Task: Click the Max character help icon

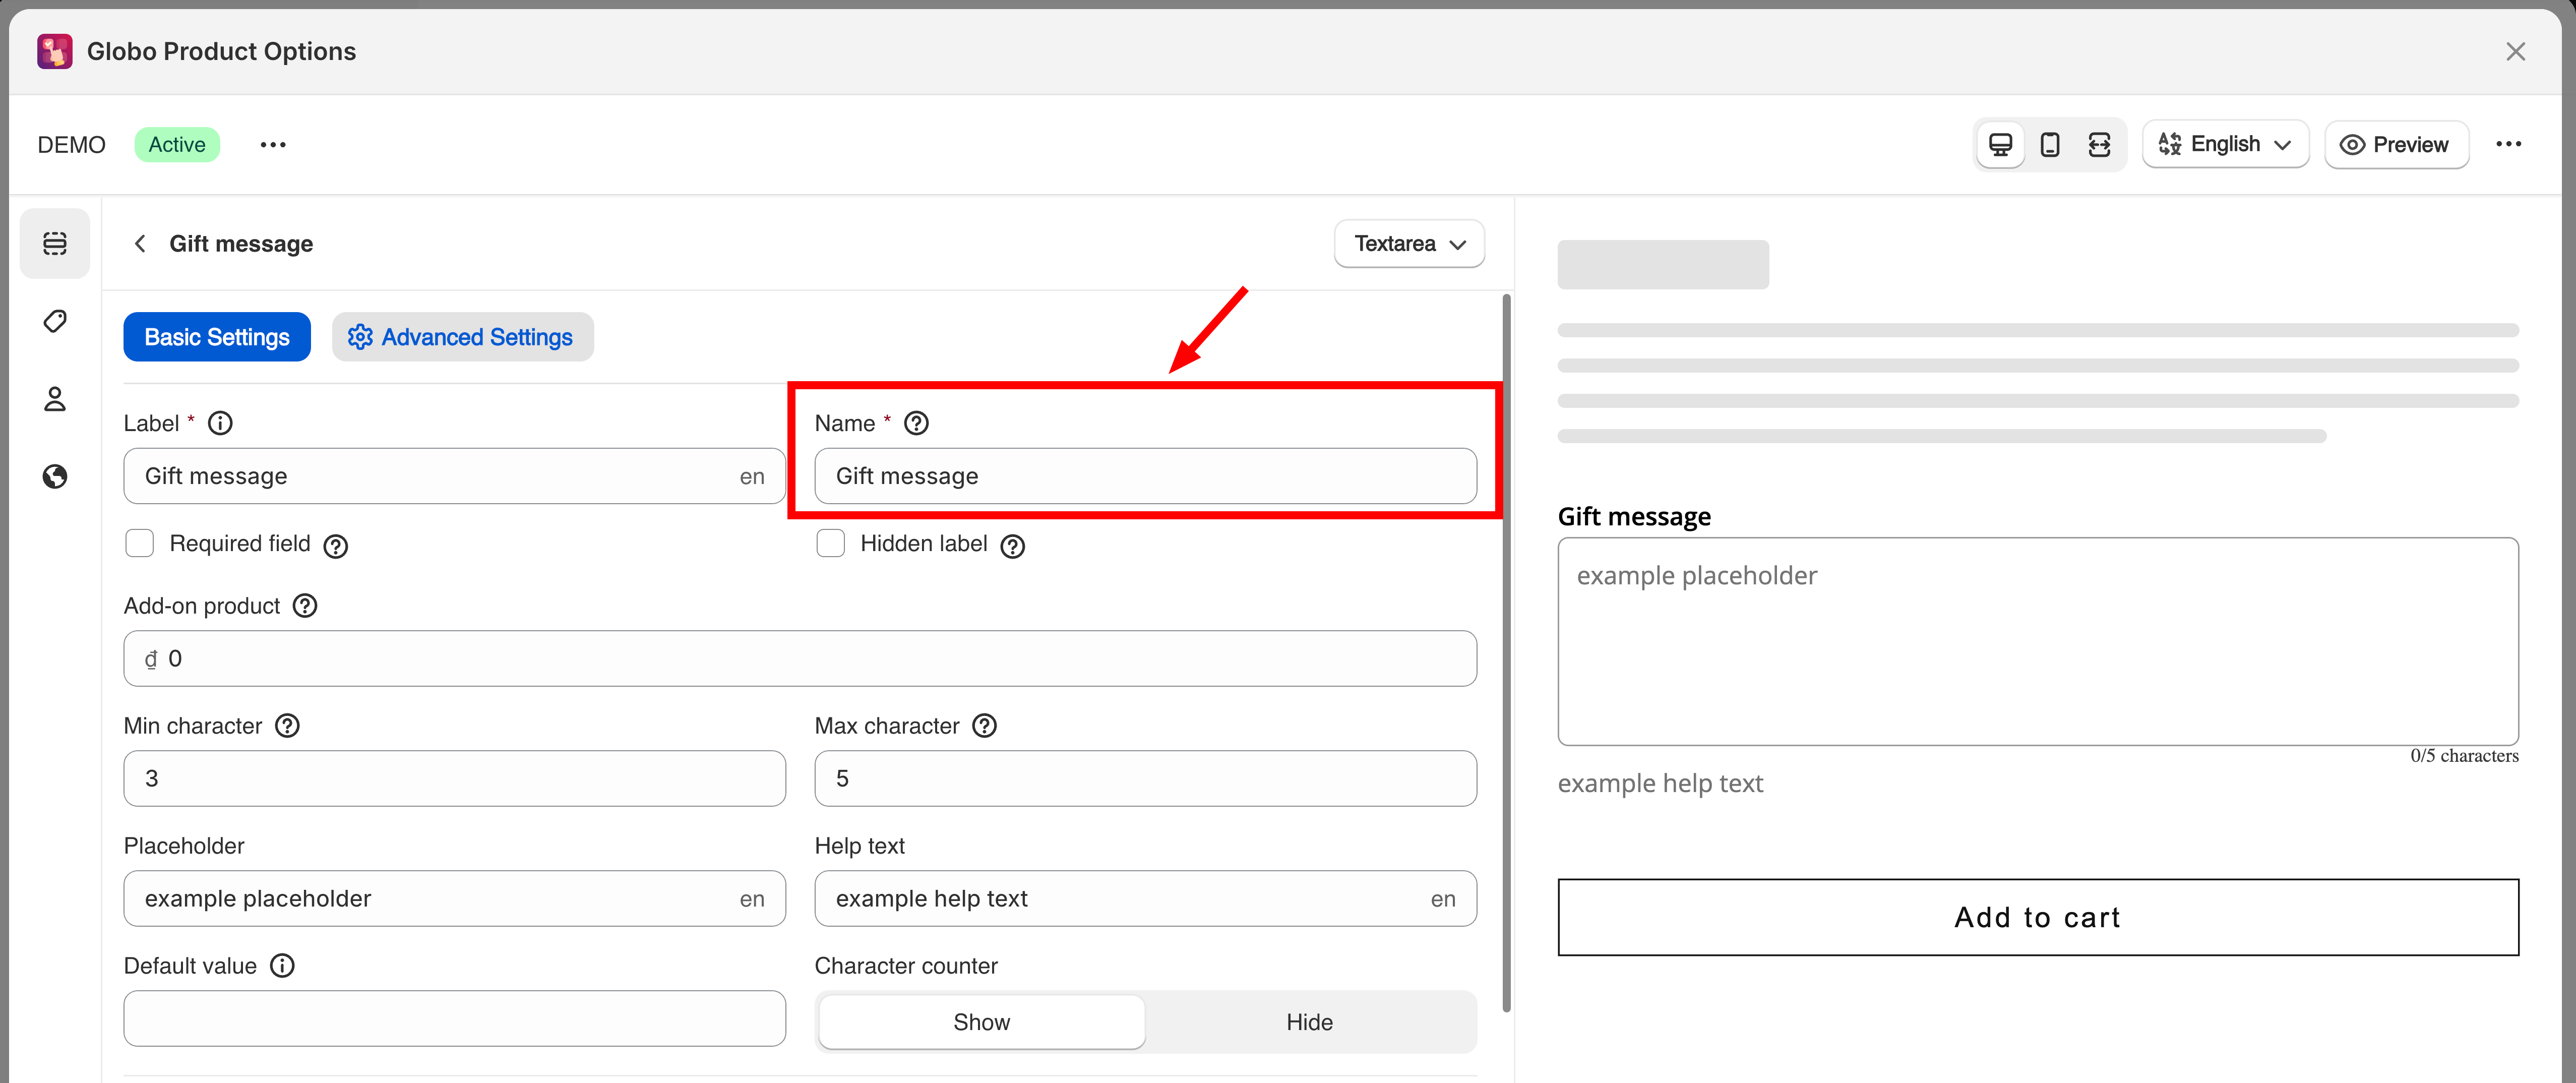Action: tap(984, 726)
